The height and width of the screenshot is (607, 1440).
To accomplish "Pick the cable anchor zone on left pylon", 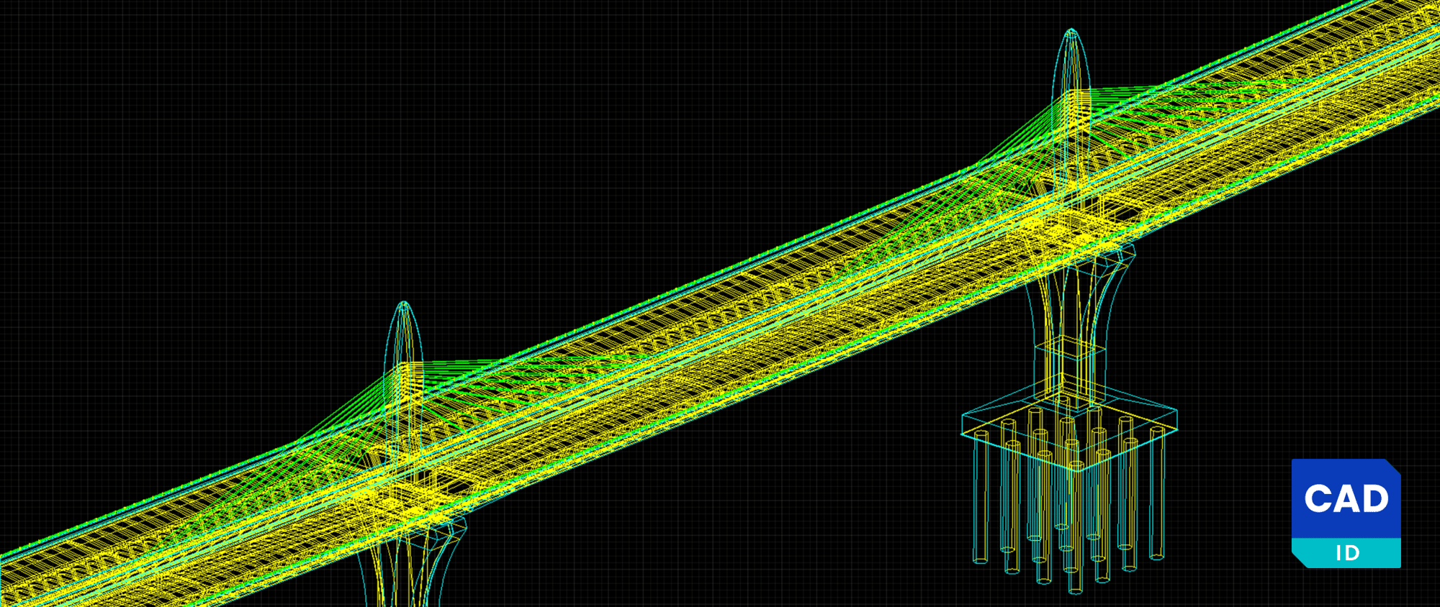I will pos(405,373).
